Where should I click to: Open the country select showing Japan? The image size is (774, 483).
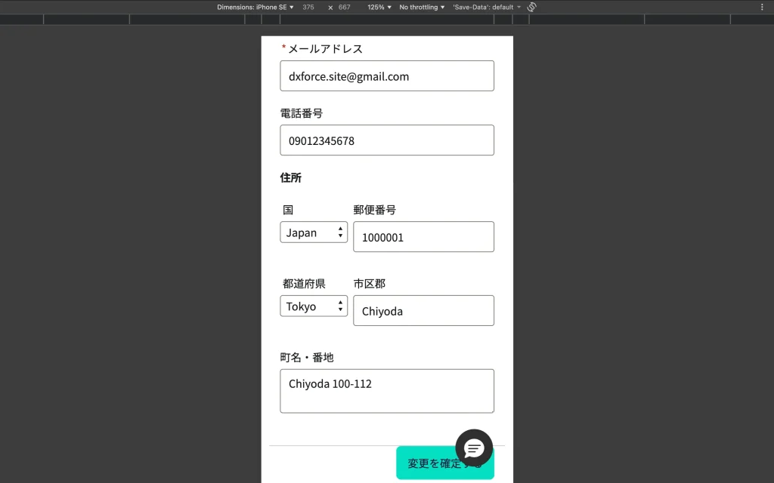click(x=314, y=232)
